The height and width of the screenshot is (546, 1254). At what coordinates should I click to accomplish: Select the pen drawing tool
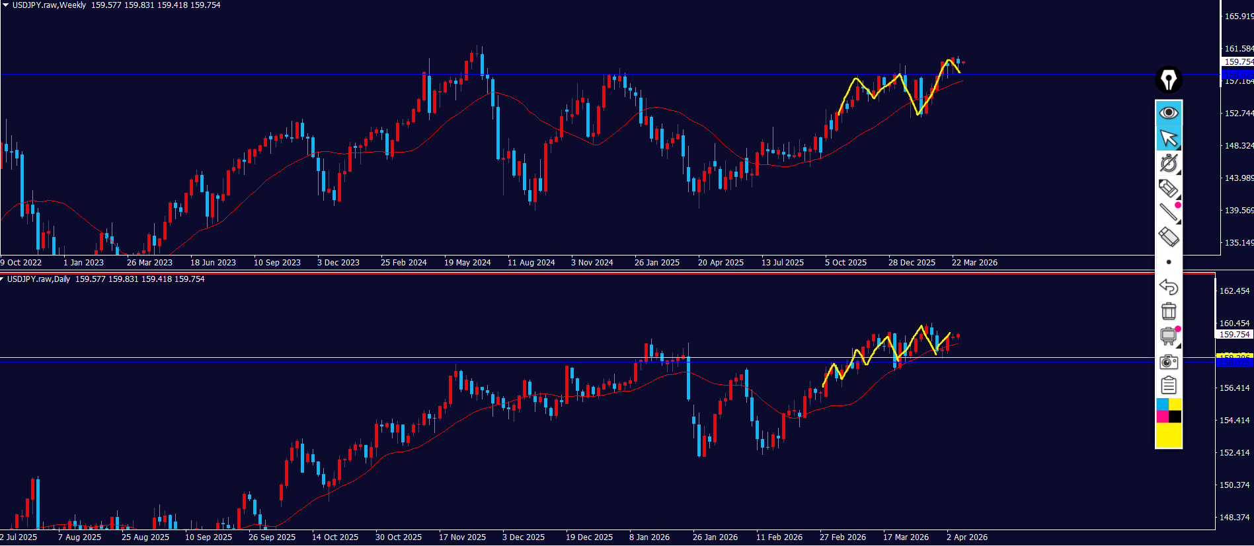[x=1168, y=188]
